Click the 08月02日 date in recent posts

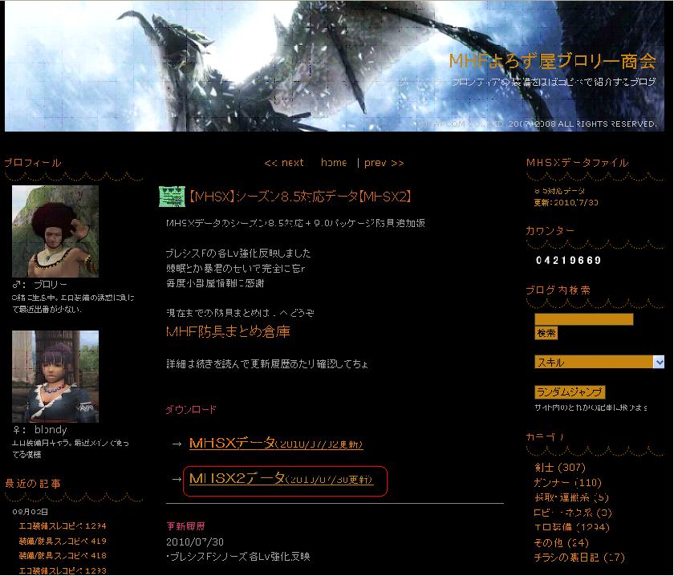pos(30,512)
